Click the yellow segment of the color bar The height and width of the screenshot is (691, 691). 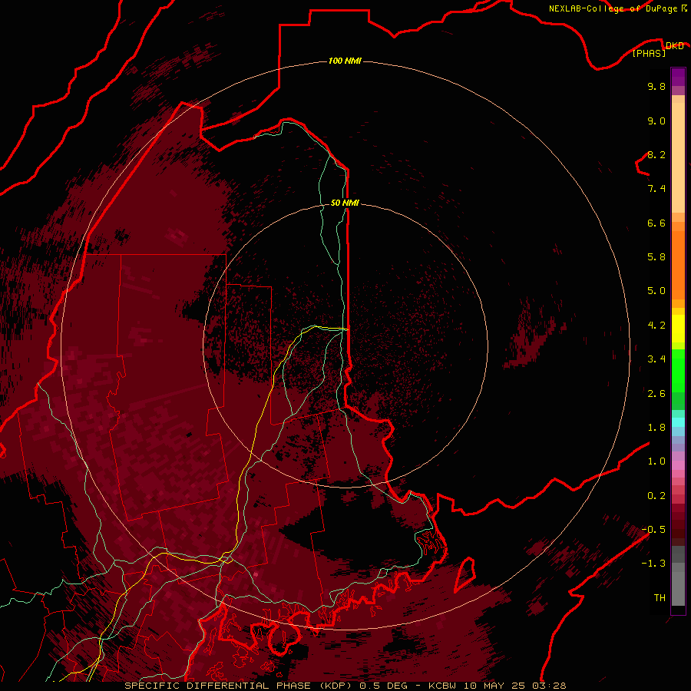[678, 329]
